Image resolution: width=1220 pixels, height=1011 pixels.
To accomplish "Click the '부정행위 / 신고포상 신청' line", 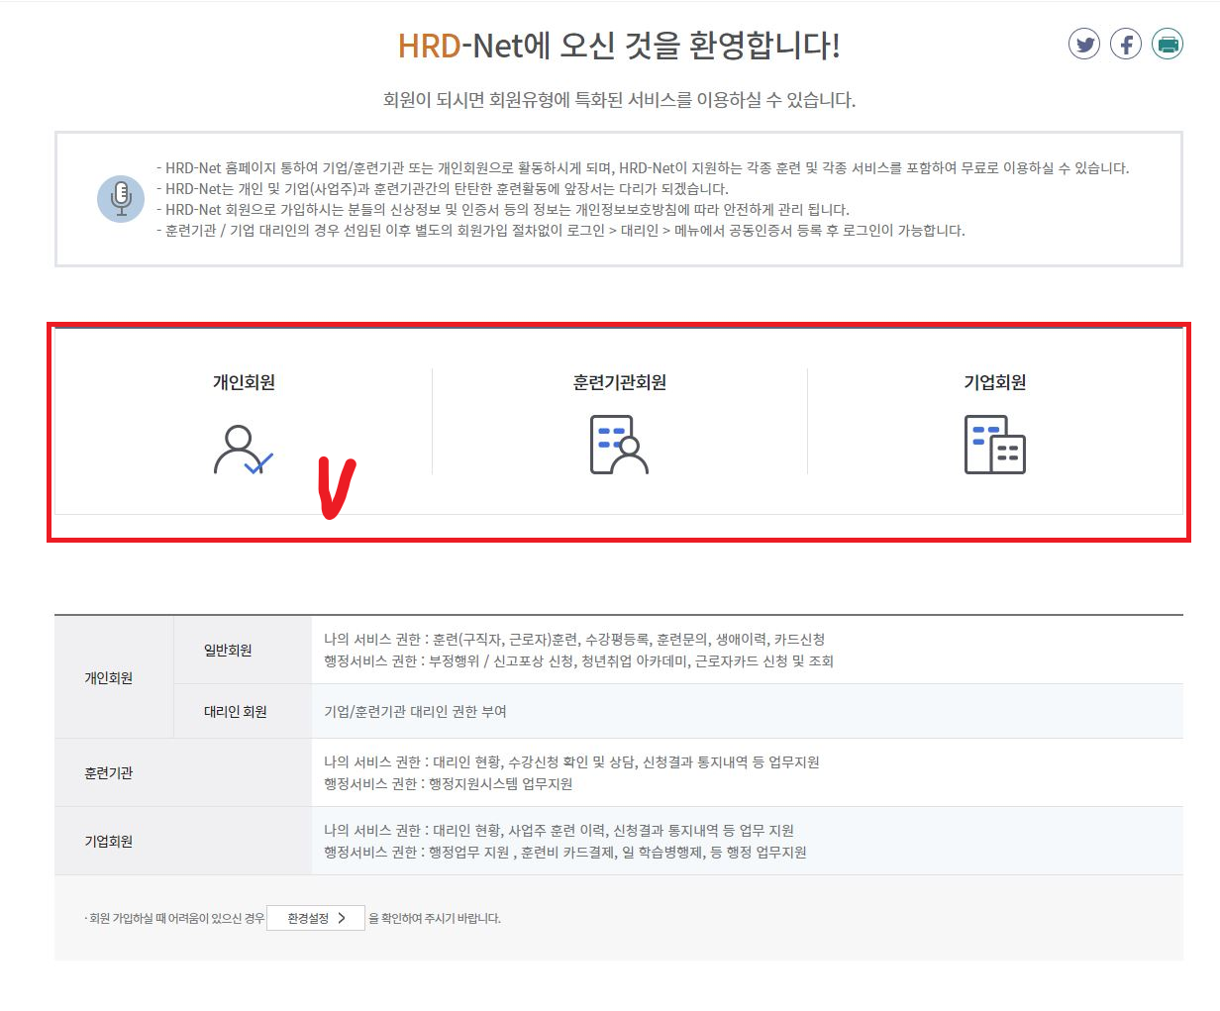I will click(579, 661).
